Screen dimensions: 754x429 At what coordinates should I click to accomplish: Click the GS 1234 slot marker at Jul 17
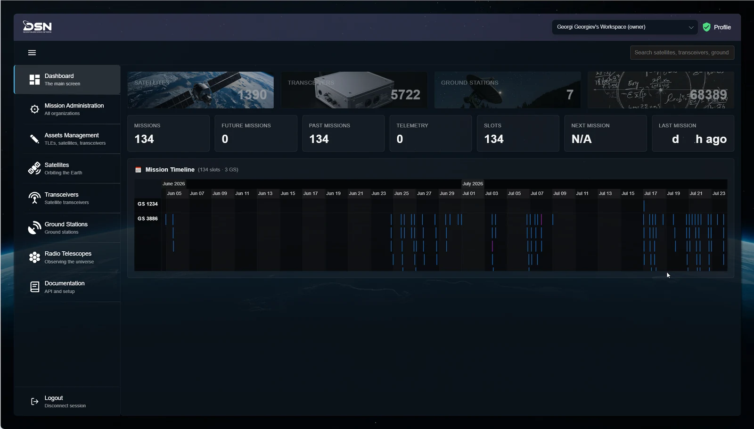coord(644,206)
